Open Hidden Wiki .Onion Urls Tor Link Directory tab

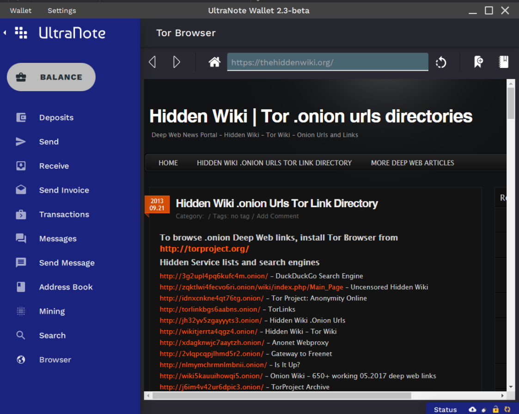274,163
